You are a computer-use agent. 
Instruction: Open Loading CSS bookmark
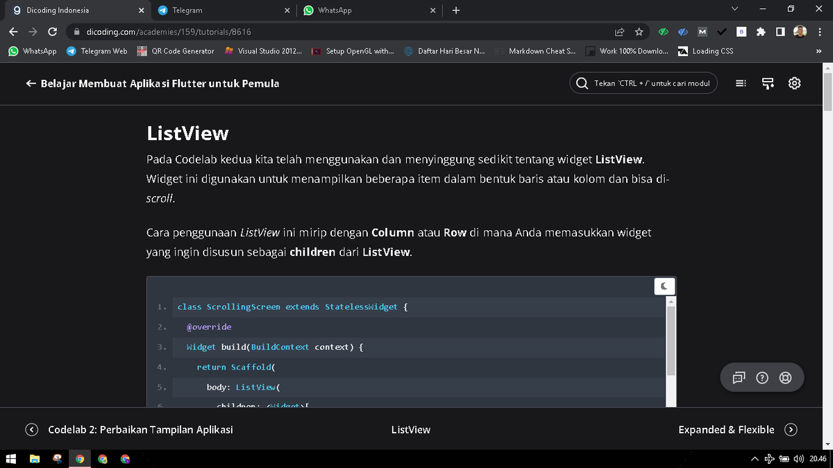pyautogui.click(x=705, y=51)
